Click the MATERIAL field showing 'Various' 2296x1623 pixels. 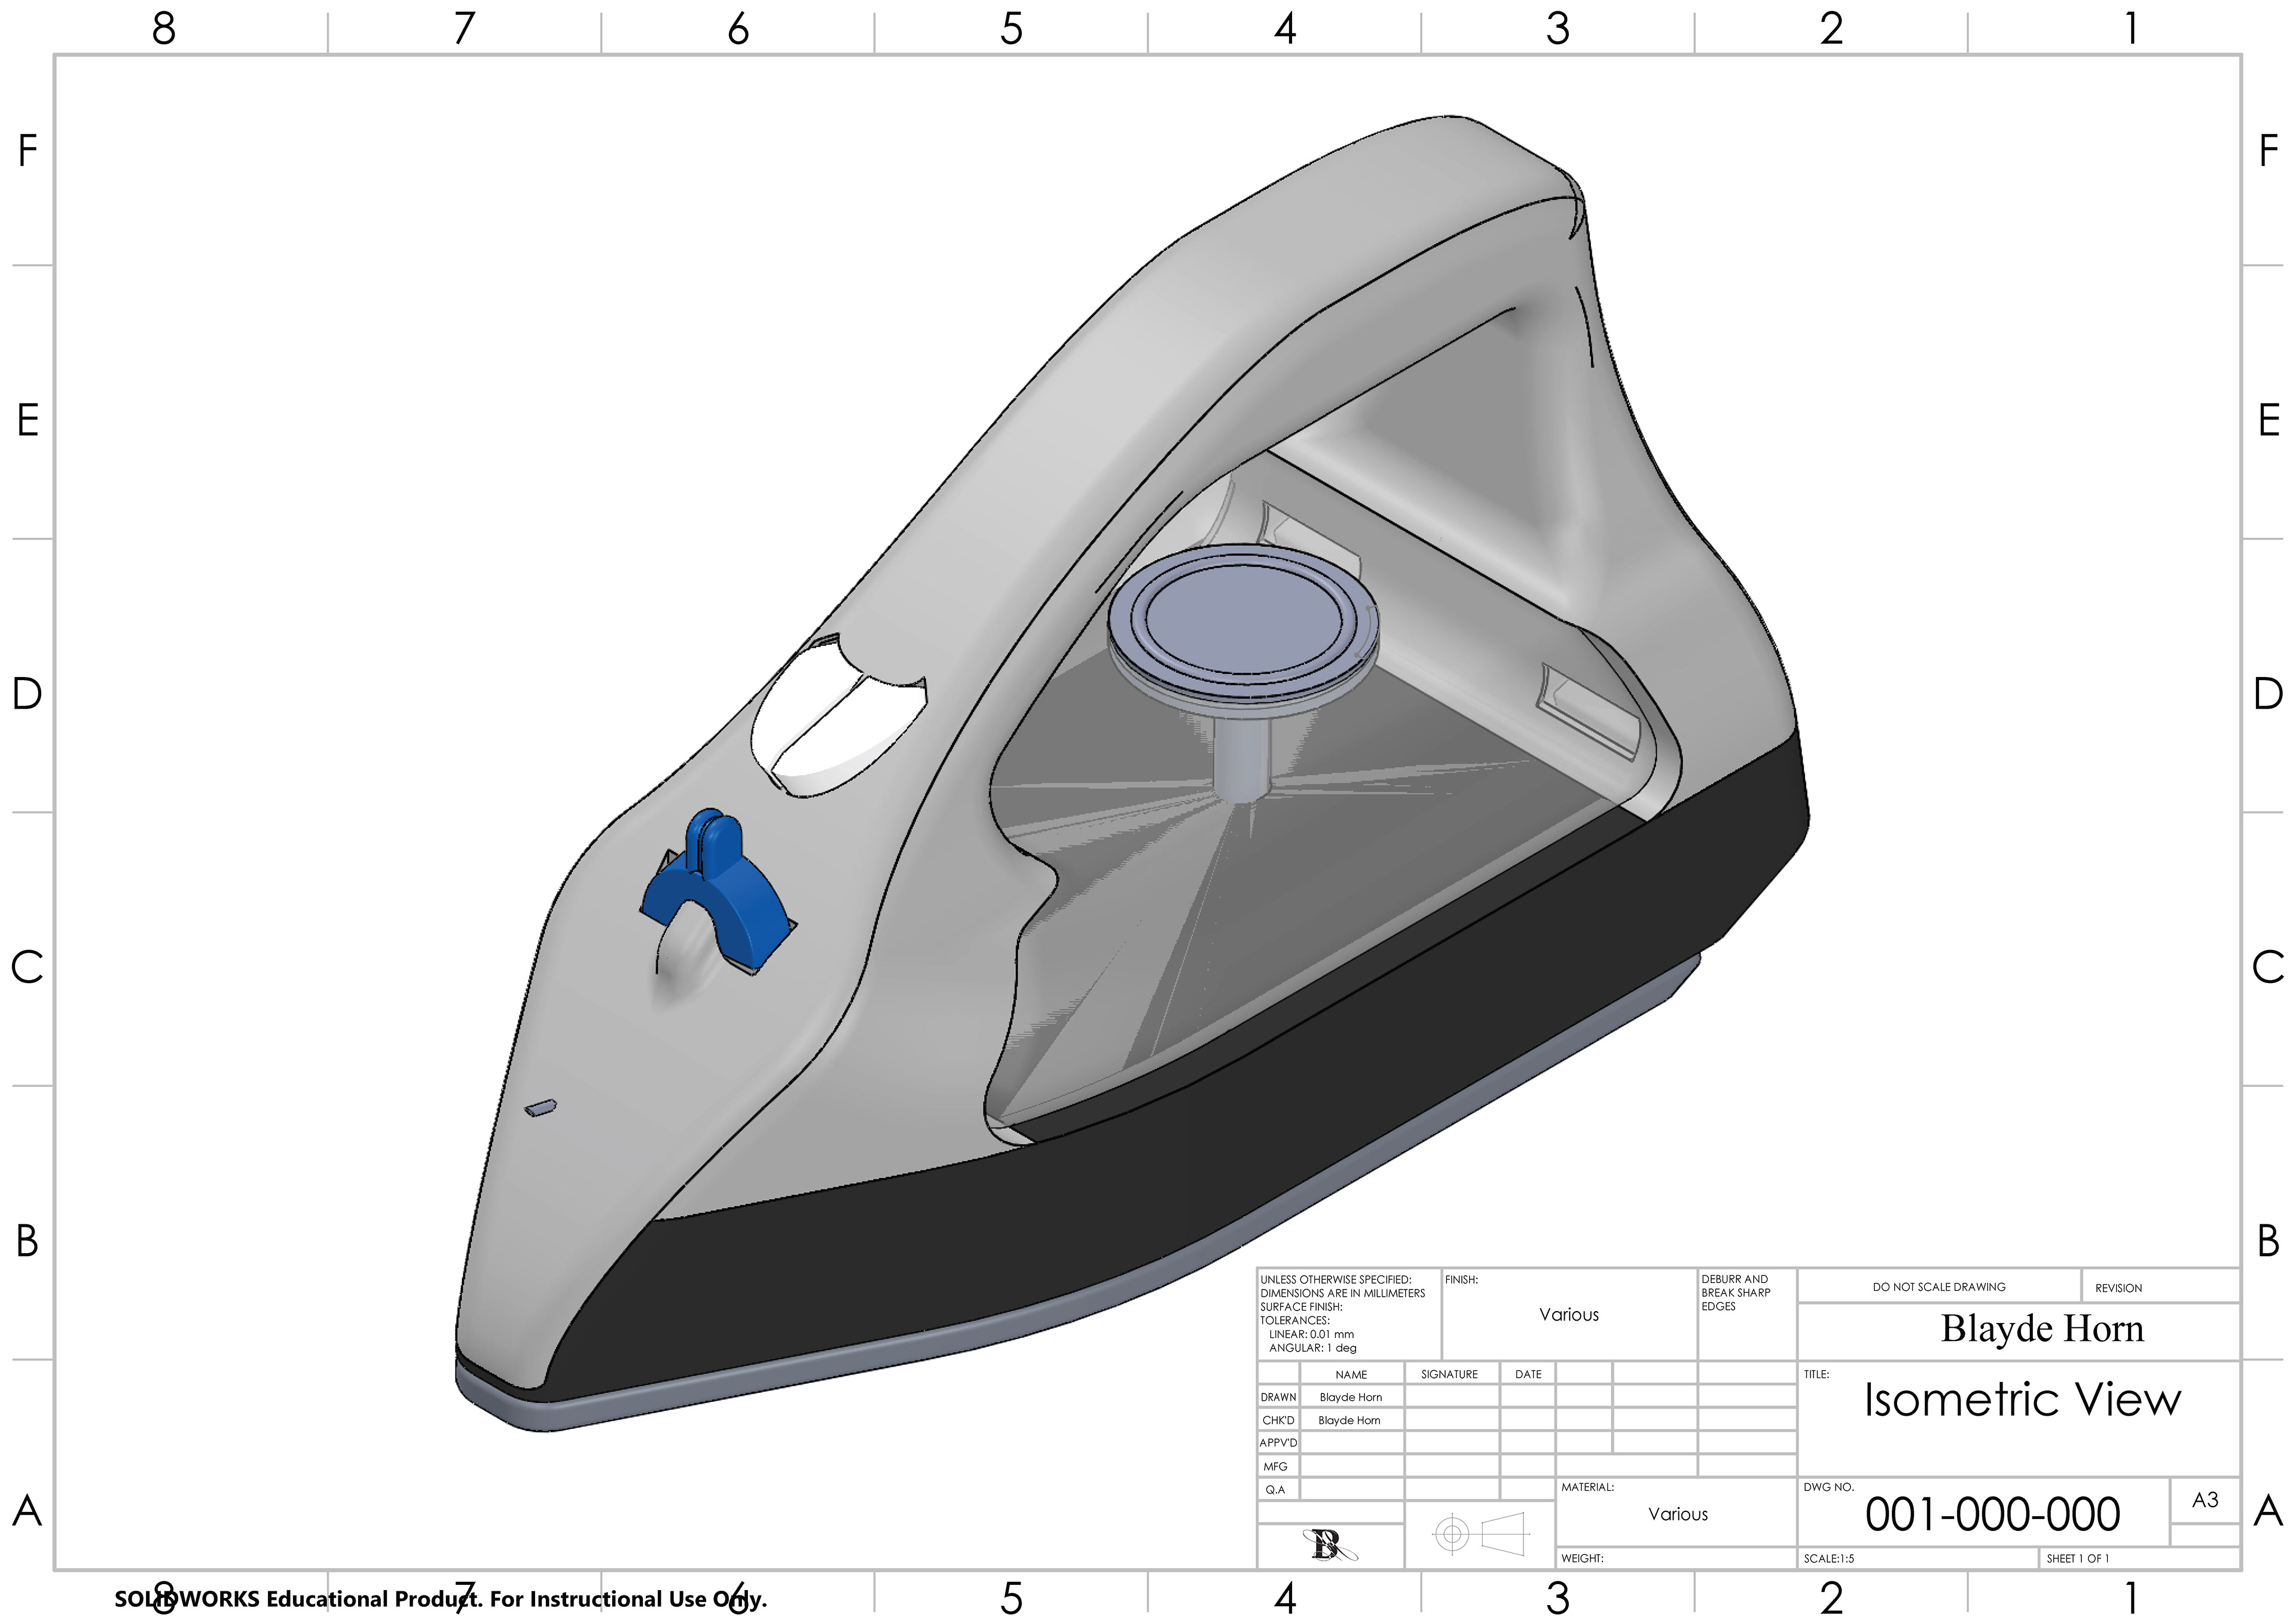click(1677, 1514)
